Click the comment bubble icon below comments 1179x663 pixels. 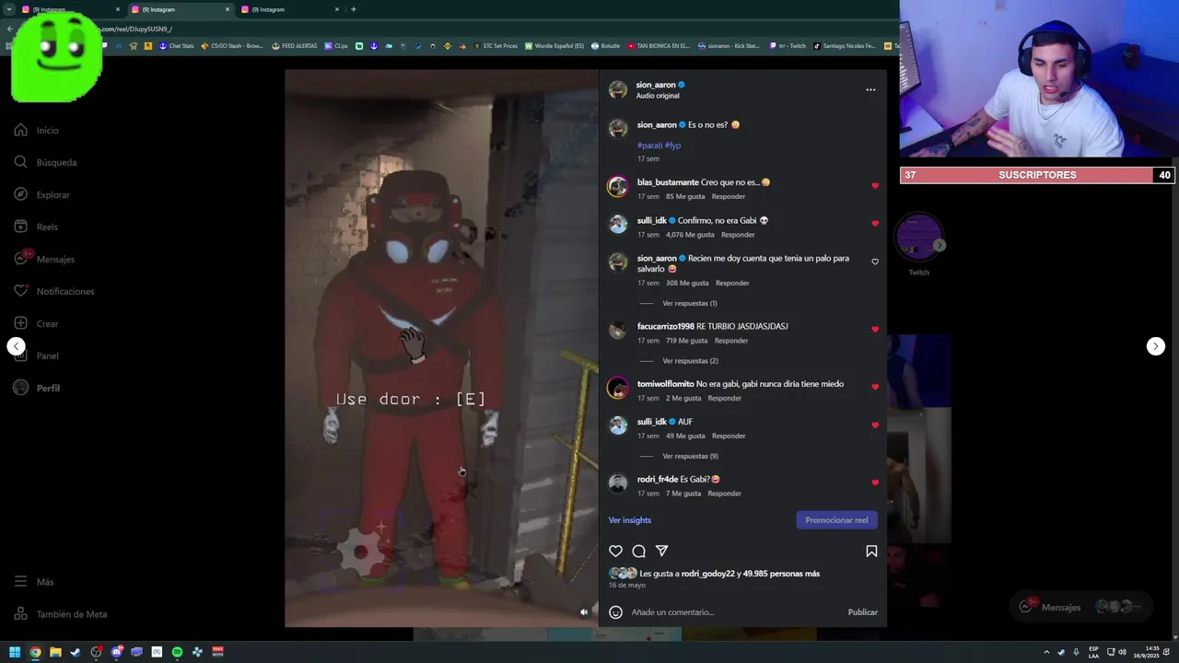638,551
